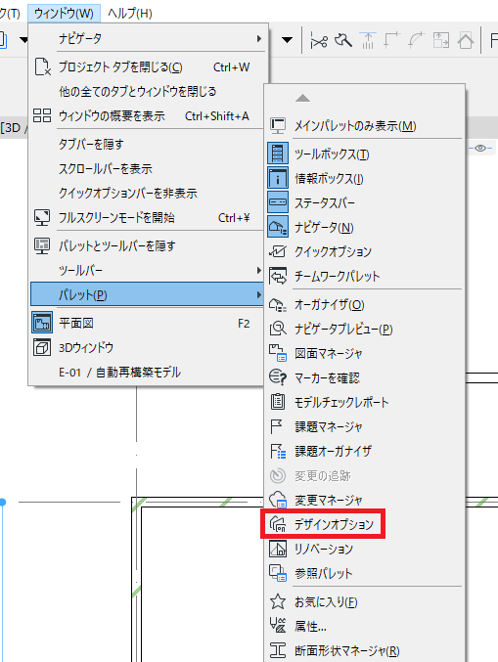Screen dimensions: 498x662
Task: Open ヘルプ(H) menu
Action: pyautogui.click(x=130, y=13)
